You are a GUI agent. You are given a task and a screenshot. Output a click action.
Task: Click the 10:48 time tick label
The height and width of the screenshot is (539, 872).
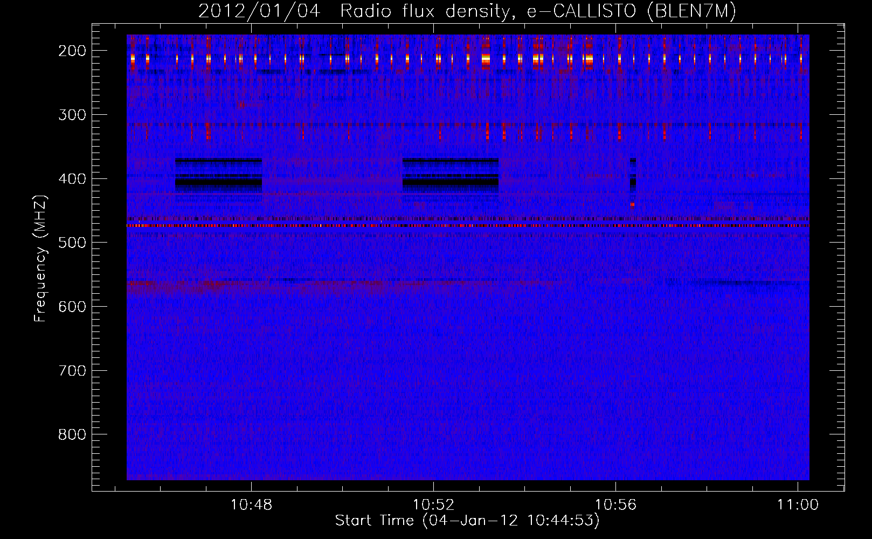pos(251,505)
